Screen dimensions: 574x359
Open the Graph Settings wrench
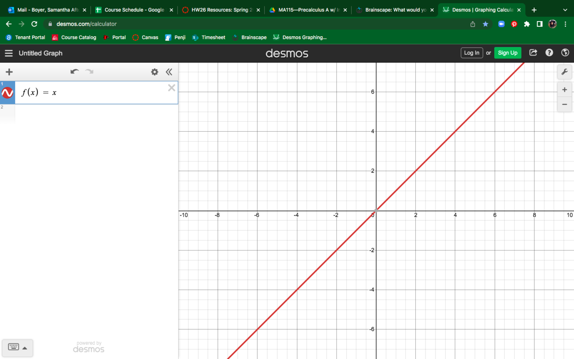(565, 72)
